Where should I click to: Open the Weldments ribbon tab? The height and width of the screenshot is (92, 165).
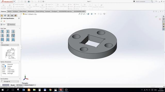pyautogui.click(x=31, y=11)
